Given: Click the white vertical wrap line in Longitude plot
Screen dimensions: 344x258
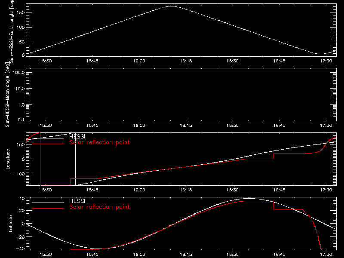Looking at the screenshot, I should tap(76, 159).
